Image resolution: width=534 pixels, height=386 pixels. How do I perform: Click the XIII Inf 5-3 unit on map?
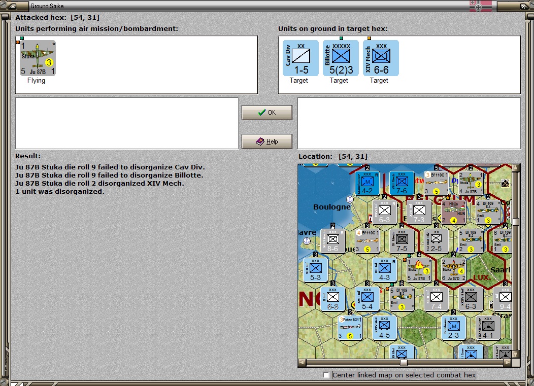click(315, 270)
